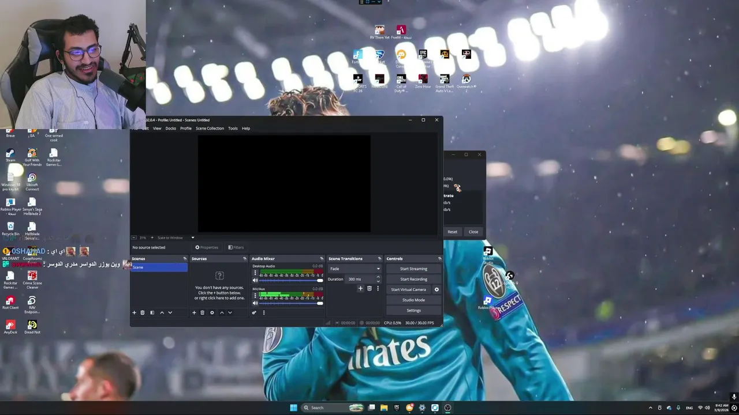Viewport: 739px width, 415px height.
Task: Select the Scene item in Scenes list
Action: pos(159,267)
